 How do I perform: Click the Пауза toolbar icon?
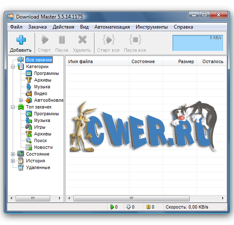(62, 40)
